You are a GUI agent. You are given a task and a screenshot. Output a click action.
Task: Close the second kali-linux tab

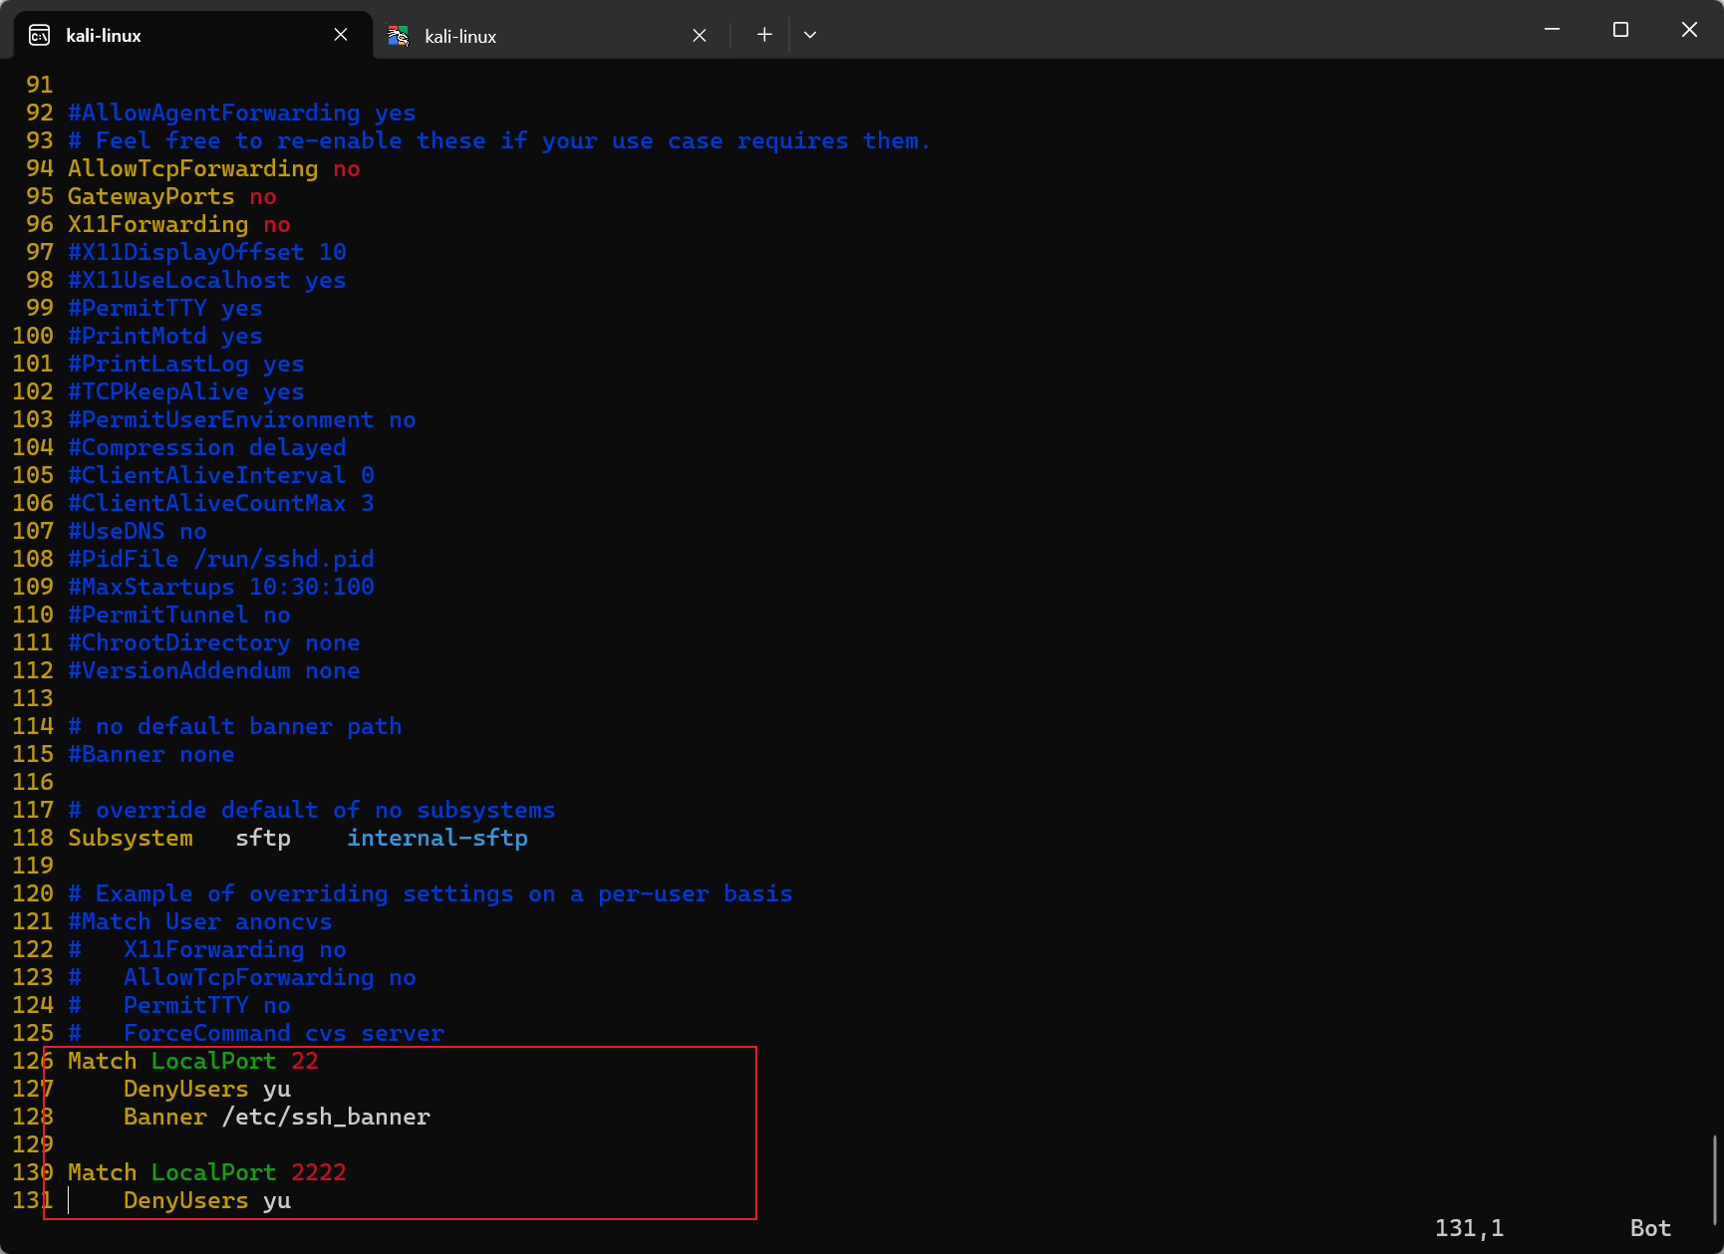(700, 36)
